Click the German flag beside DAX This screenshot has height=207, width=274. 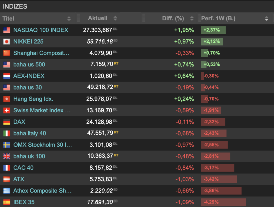[7, 122]
